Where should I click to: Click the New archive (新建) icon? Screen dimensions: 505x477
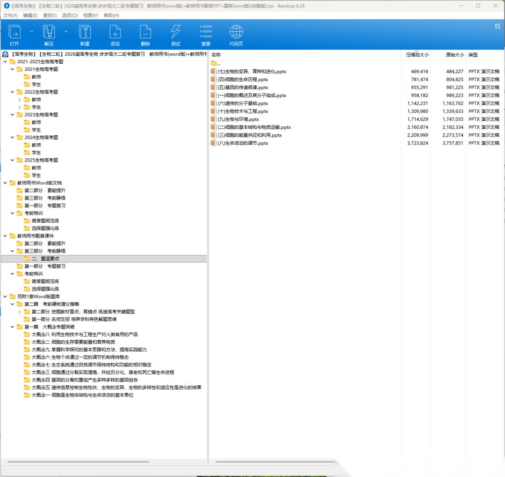[85, 32]
